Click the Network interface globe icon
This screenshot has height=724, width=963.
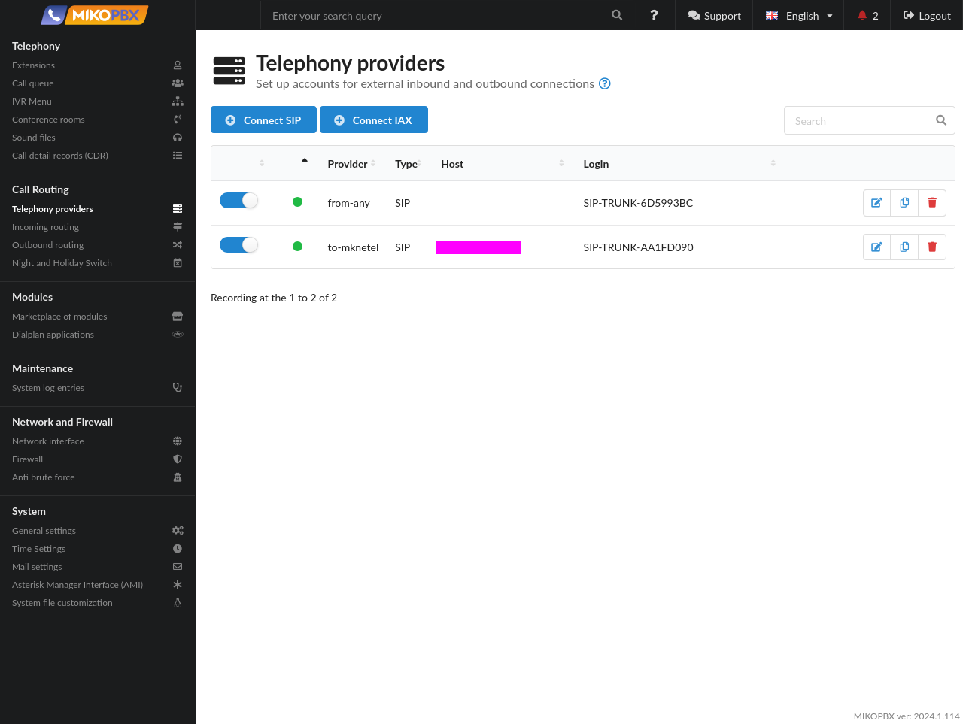(178, 441)
